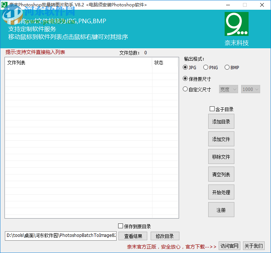Click the 修改目录 button
Viewport: 271px width, 253px height.
(x=165, y=236)
